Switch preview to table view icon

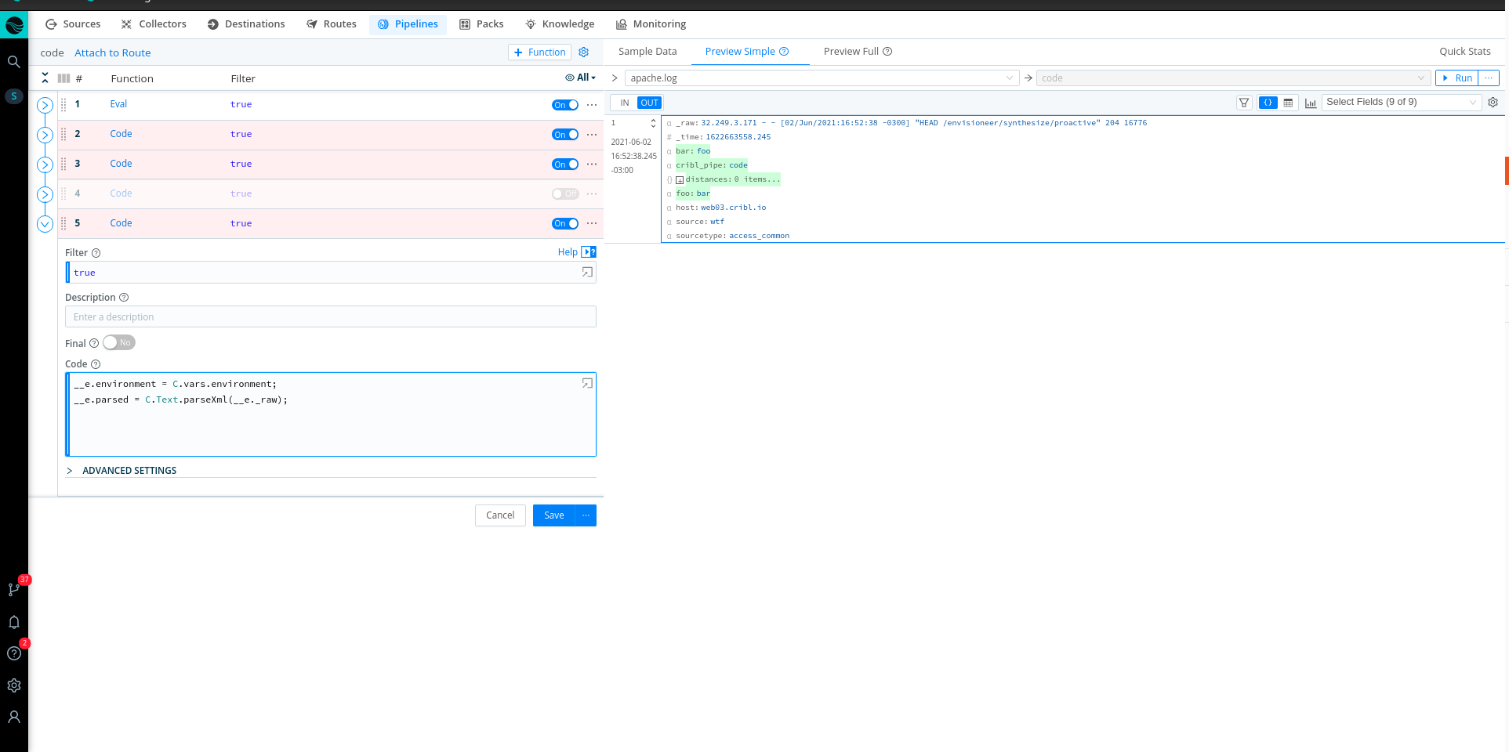coord(1288,103)
